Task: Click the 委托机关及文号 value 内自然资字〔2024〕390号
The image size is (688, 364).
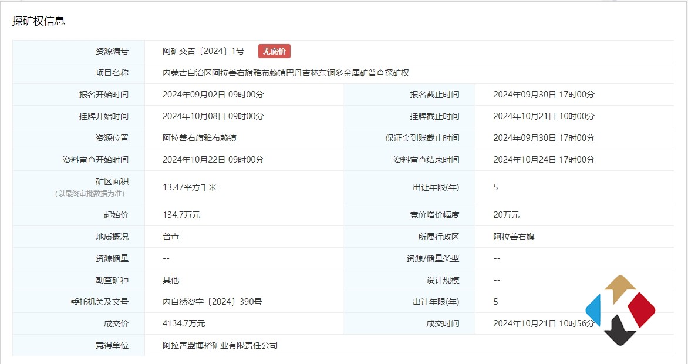Action: pos(212,302)
